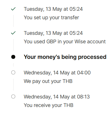Click the short connector line under the black dot
112x118 pixels.
click(x=13, y=65)
